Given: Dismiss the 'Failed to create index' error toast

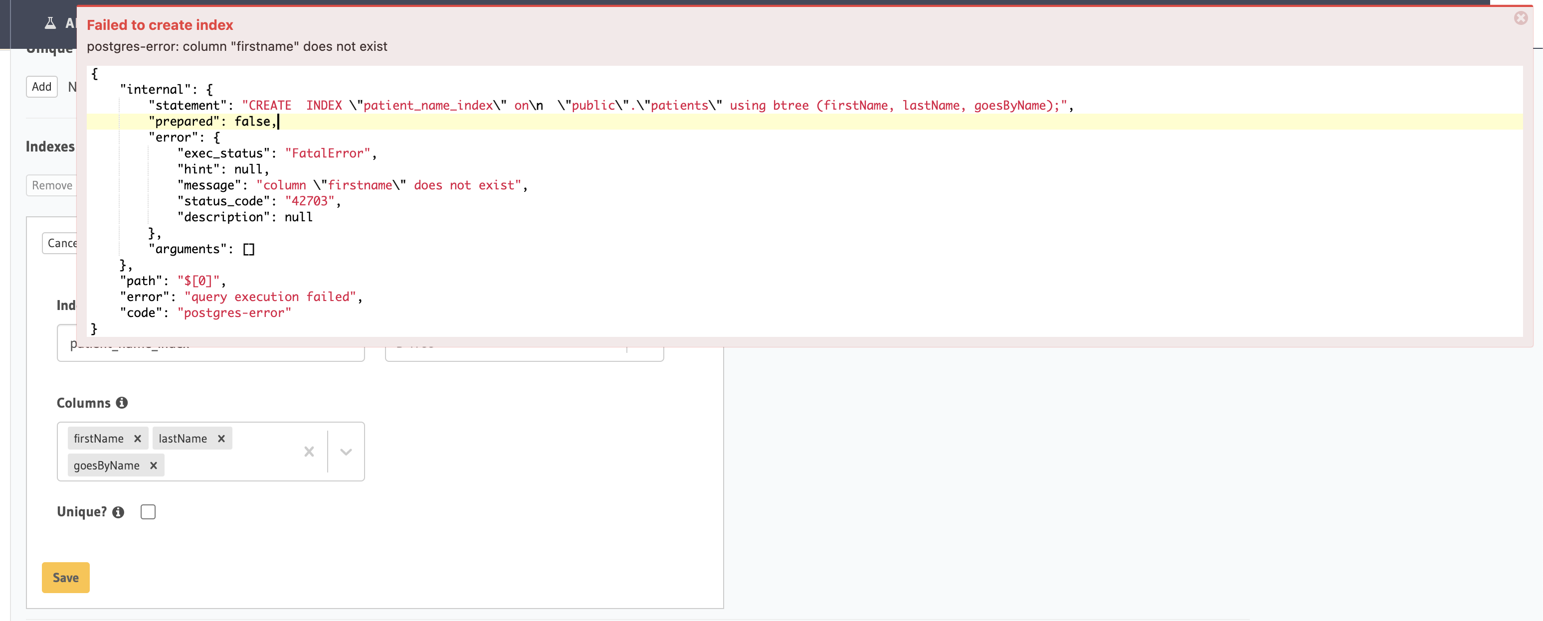Looking at the screenshot, I should coord(1522,18).
